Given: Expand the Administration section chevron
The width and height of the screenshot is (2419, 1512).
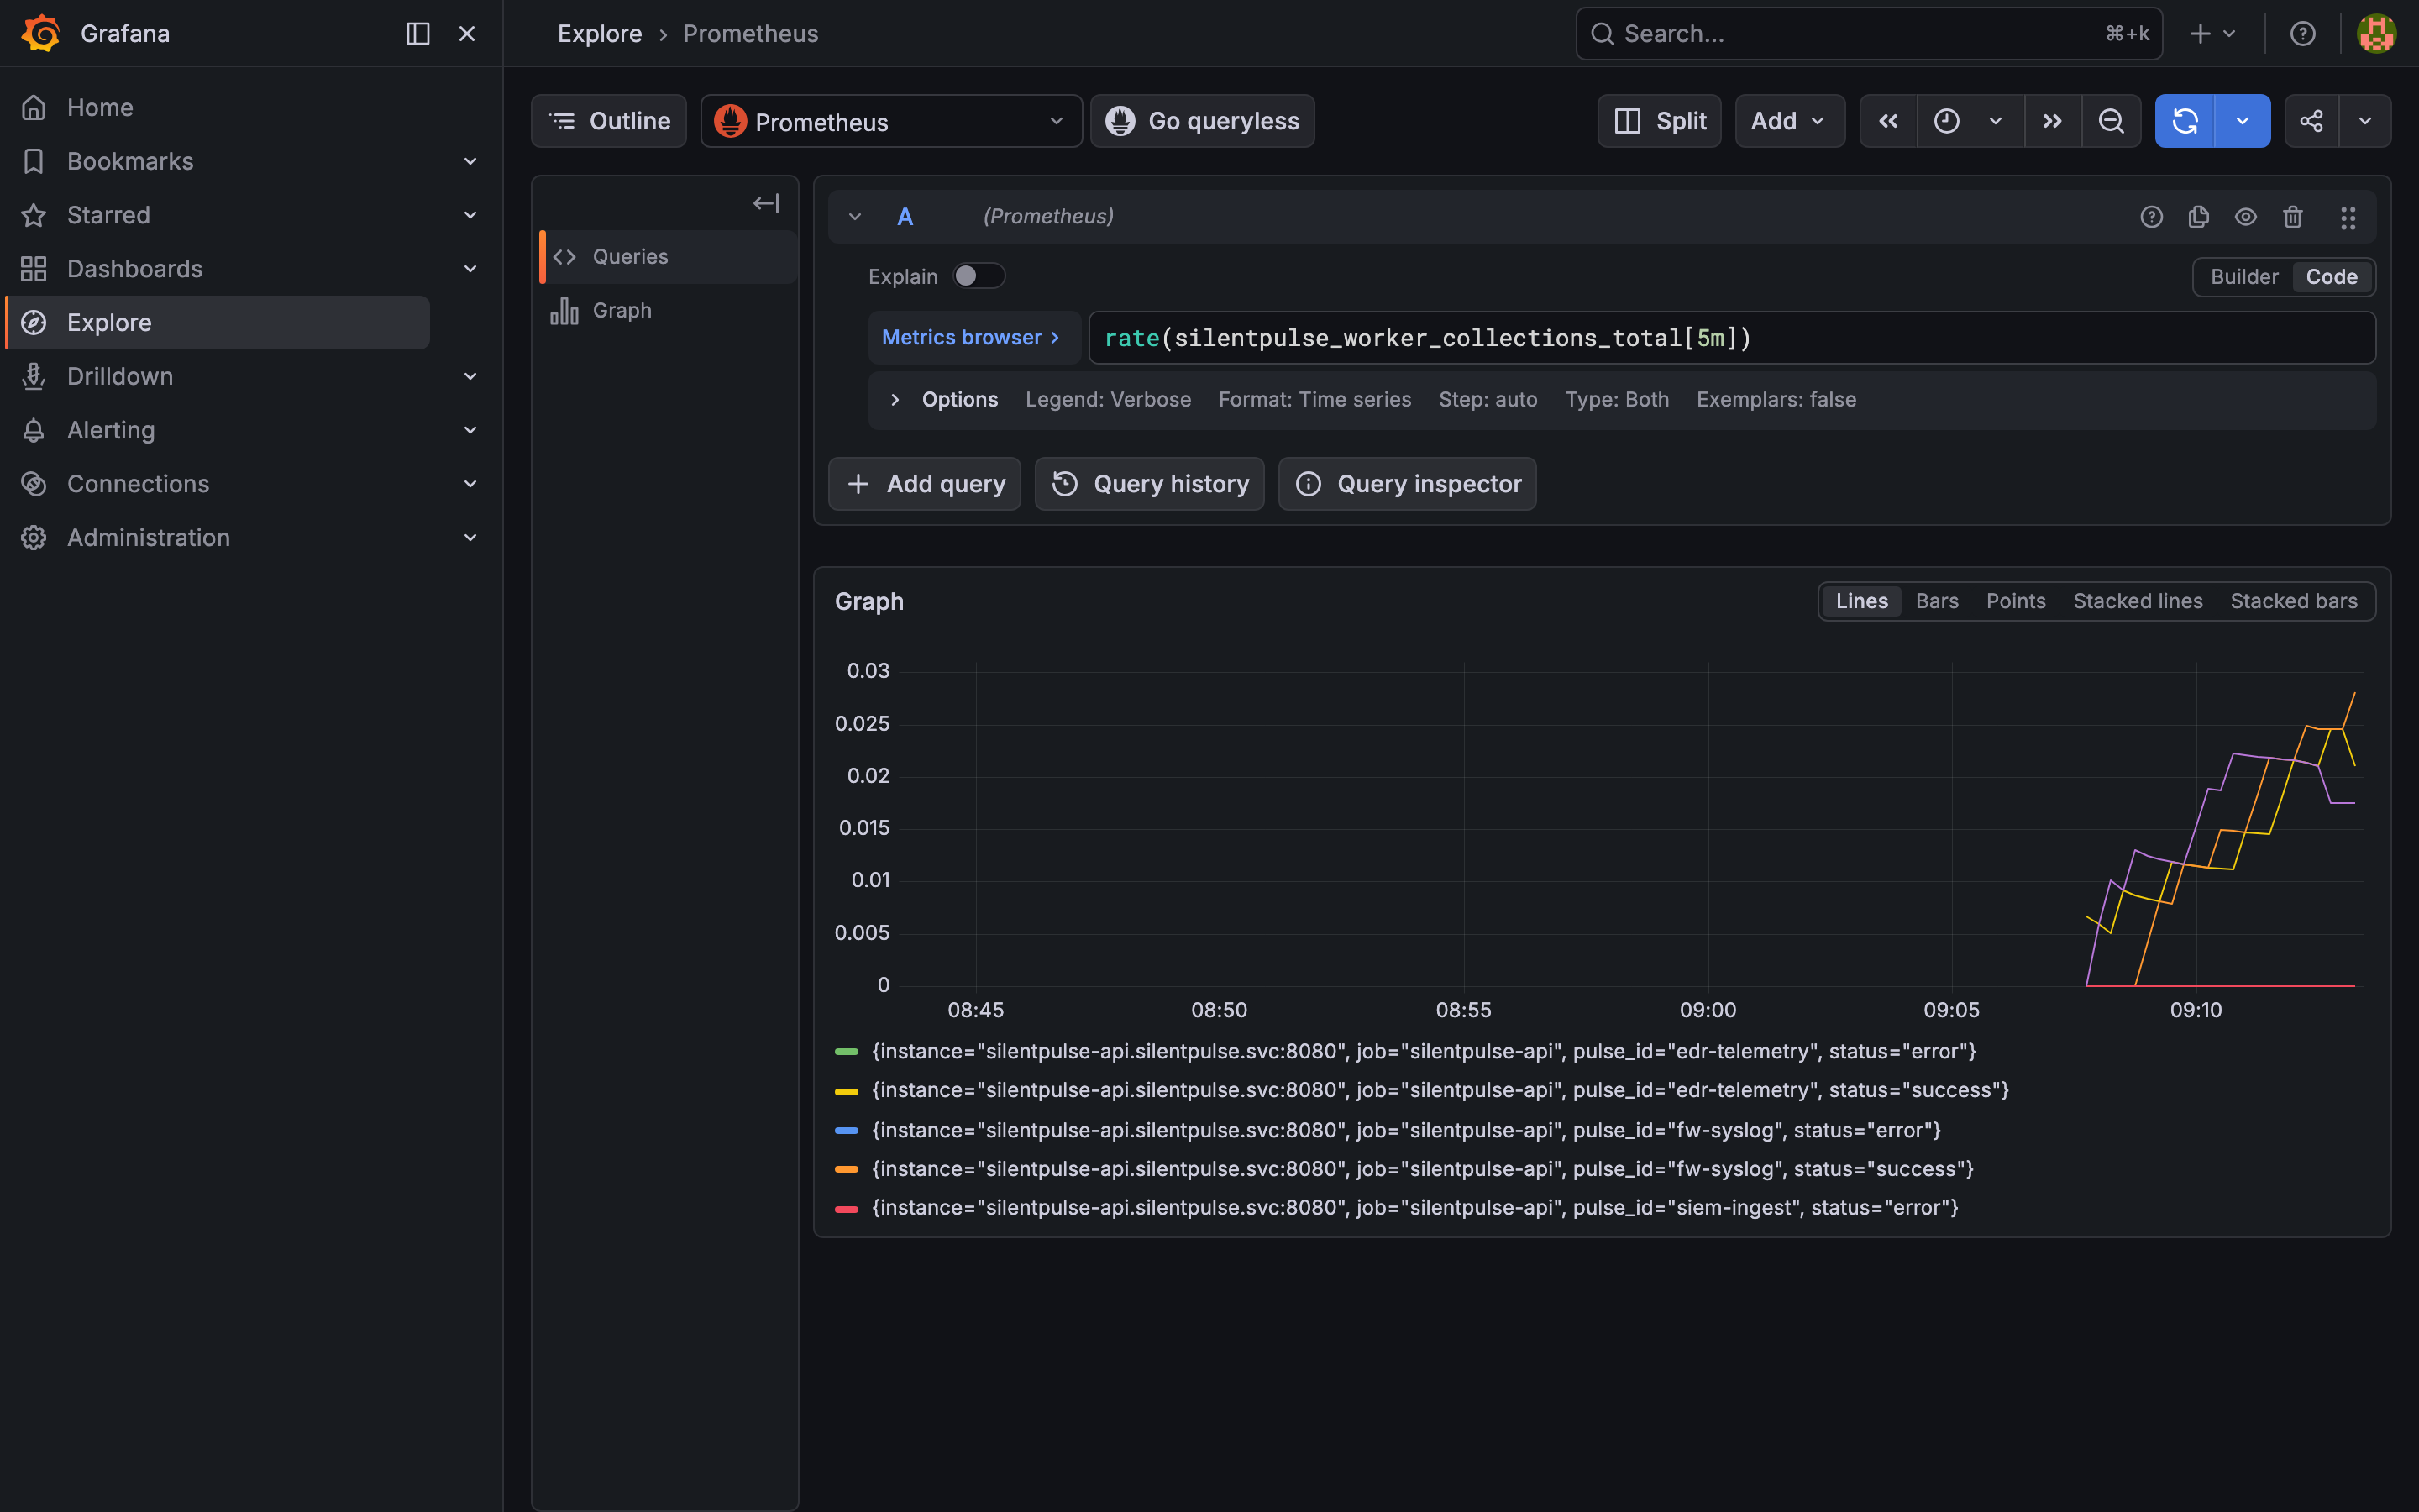Looking at the screenshot, I should pyautogui.click(x=470, y=537).
